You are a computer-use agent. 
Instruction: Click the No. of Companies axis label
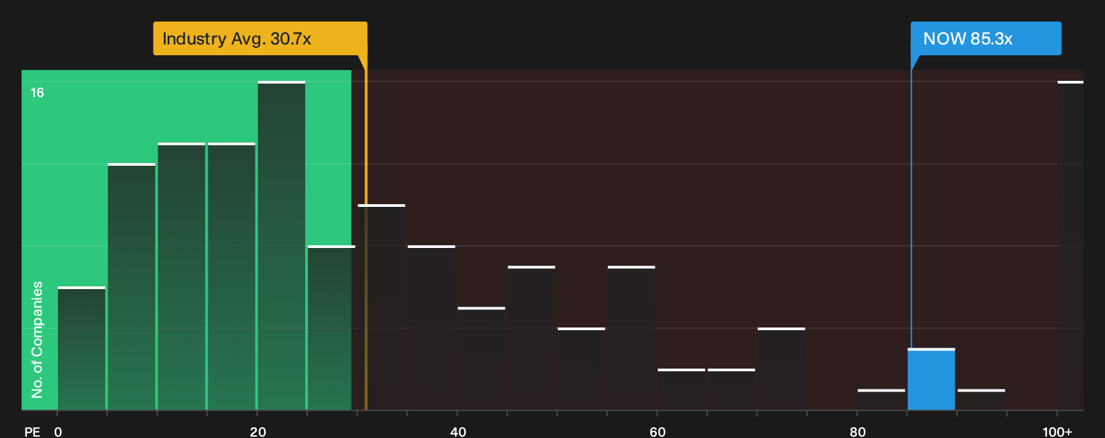(x=37, y=339)
